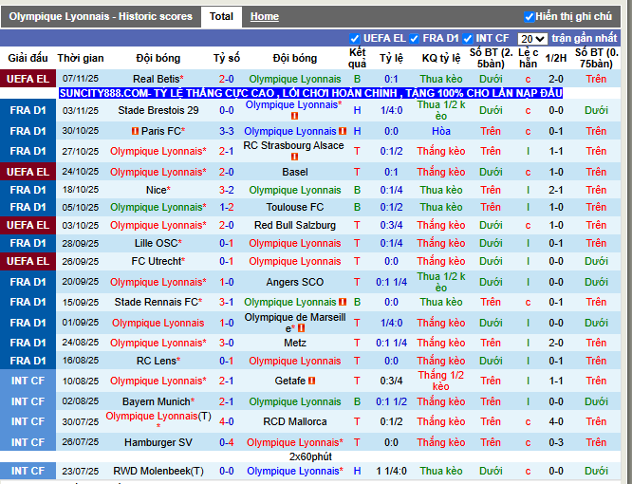This screenshot has width=632, height=484.
Task: Click the 1 1/4:0 odds in Molenbeek row
Action: pyautogui.click(x=391, y=471)
